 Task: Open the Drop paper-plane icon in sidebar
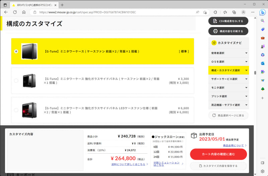pyautogui.click(x=263, y=80)
